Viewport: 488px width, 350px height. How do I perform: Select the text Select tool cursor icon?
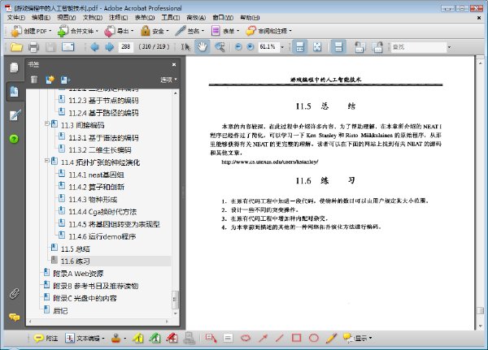(185, 47)
